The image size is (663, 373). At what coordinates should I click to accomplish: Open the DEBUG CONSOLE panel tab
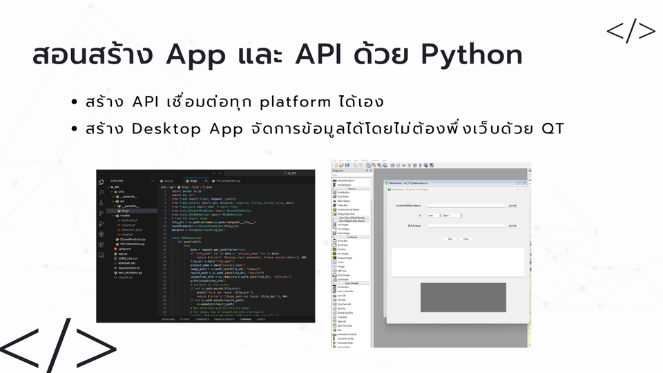(x=224, y=319)
